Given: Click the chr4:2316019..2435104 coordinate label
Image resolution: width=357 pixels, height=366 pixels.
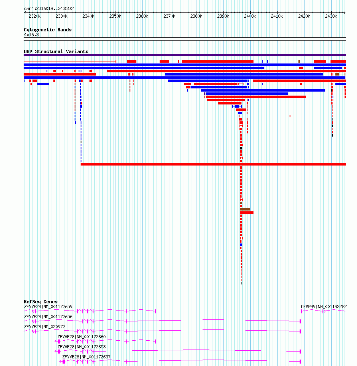Looking at the screenshot, I should click(49, 8).
